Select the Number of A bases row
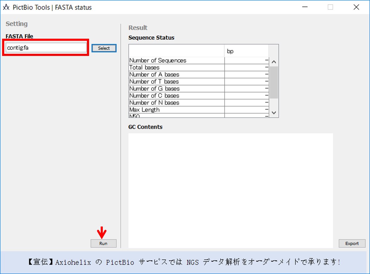This screenshot has height=274, width=370. (x=176, y=75)
